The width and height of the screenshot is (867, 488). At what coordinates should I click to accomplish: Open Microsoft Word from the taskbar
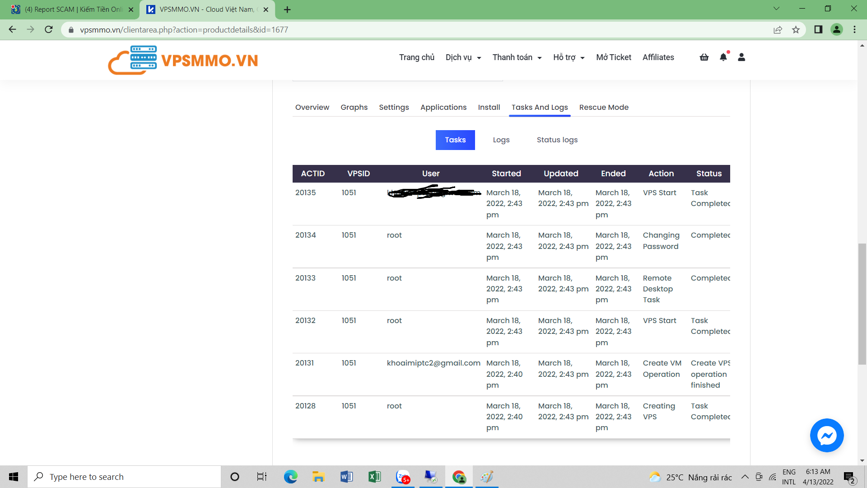point(346,477)
